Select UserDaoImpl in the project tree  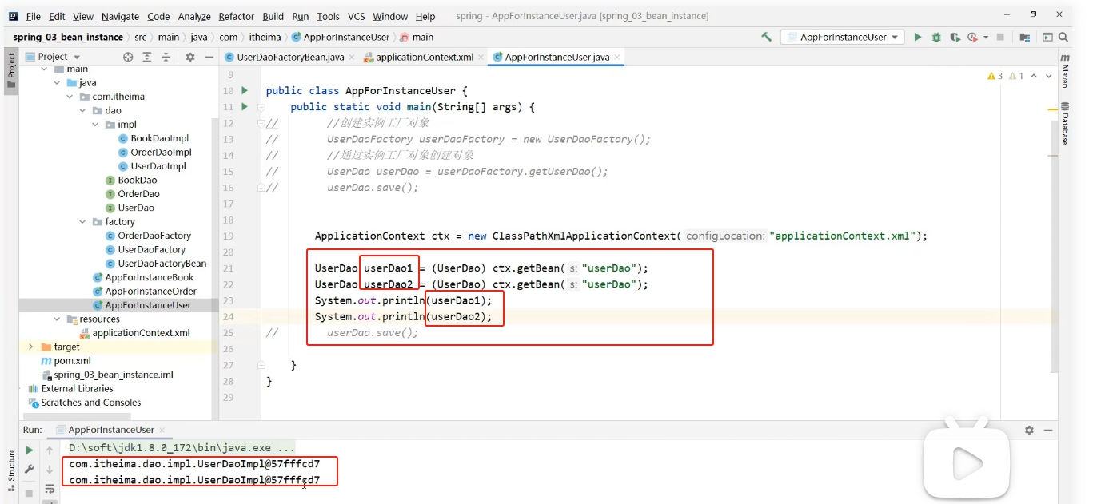[x=158, y=166]
